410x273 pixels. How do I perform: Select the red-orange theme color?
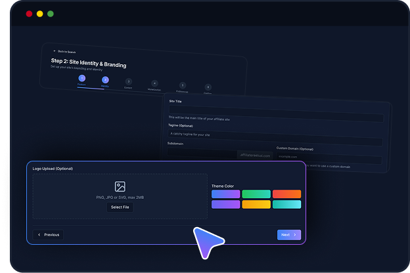coord(286,194)
